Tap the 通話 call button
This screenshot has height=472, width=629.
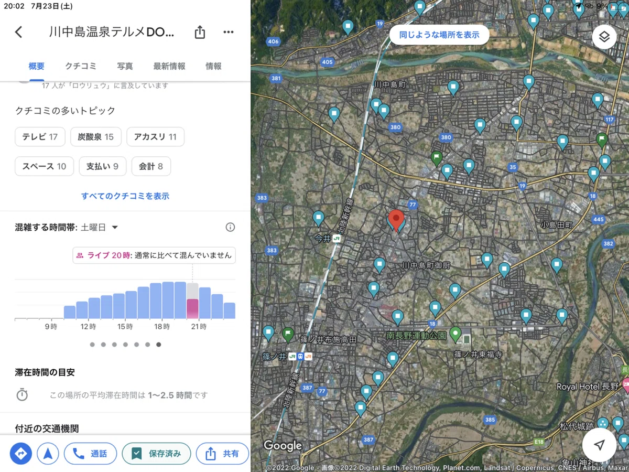90,454
